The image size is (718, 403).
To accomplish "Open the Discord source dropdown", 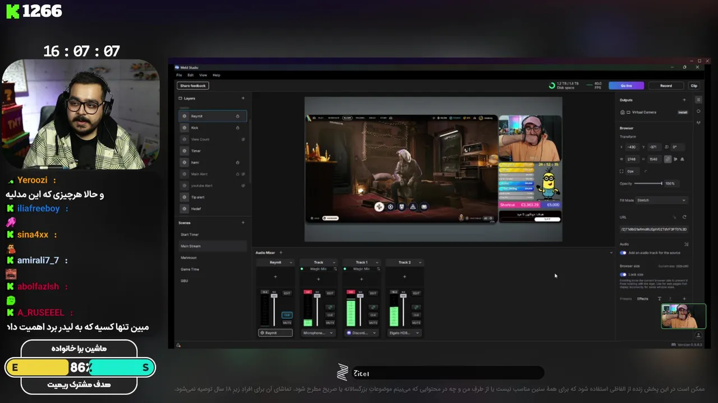I will click(362, 333).
